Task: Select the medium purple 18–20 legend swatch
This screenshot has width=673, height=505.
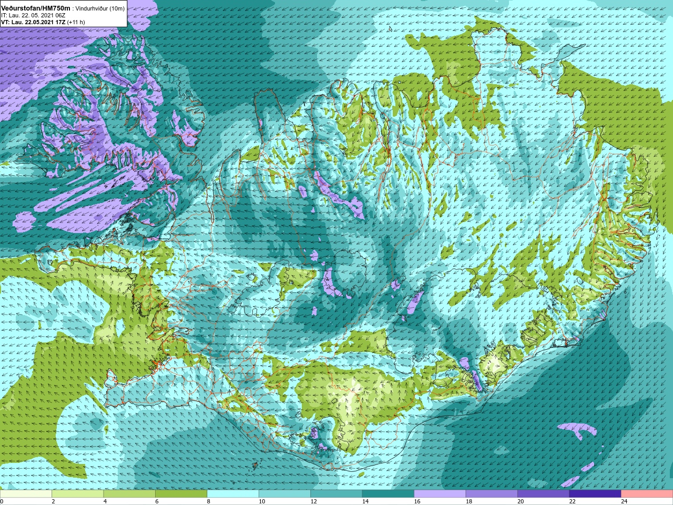Action: [x=492, y=494]
